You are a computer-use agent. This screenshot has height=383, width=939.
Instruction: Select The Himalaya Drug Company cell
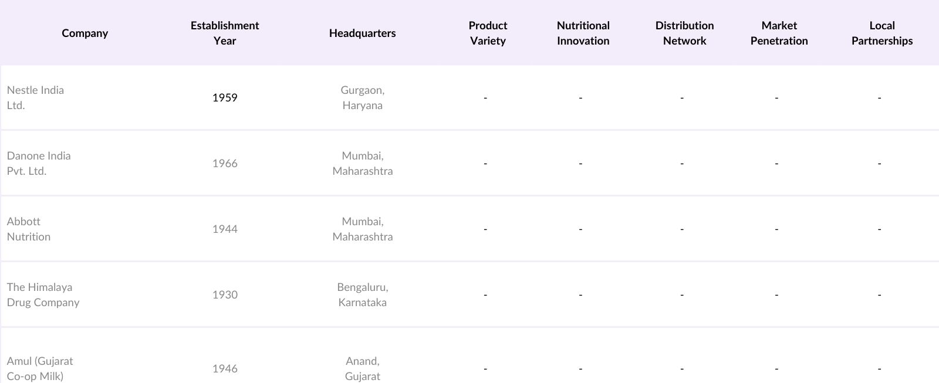(43, 294)
